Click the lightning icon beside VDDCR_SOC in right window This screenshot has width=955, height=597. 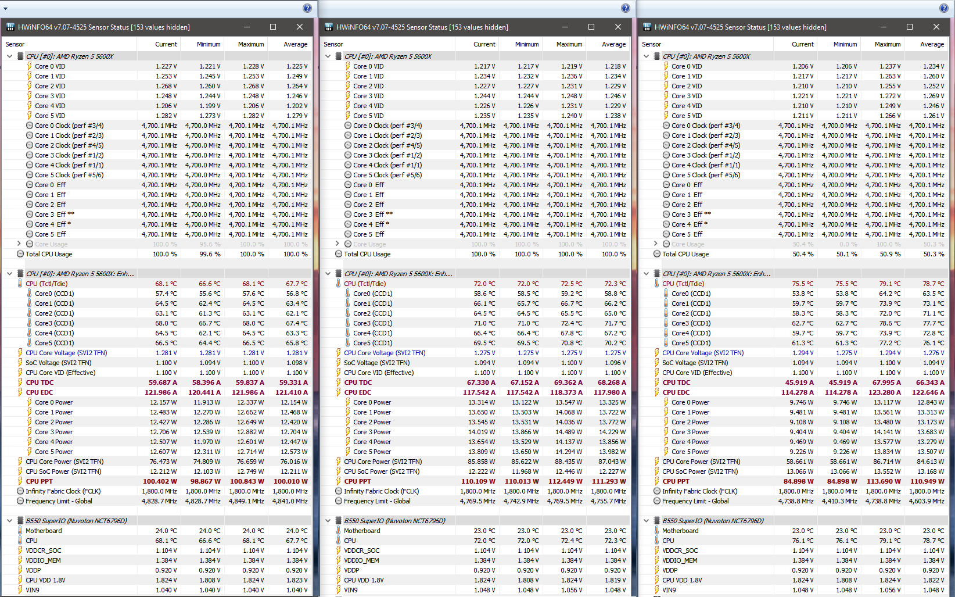click(657, 550)
